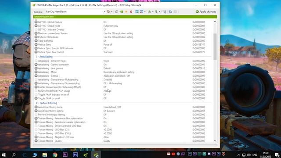
Task: Click Off [Linear] anisotropic setting value
Action: [x=109, y=111]
